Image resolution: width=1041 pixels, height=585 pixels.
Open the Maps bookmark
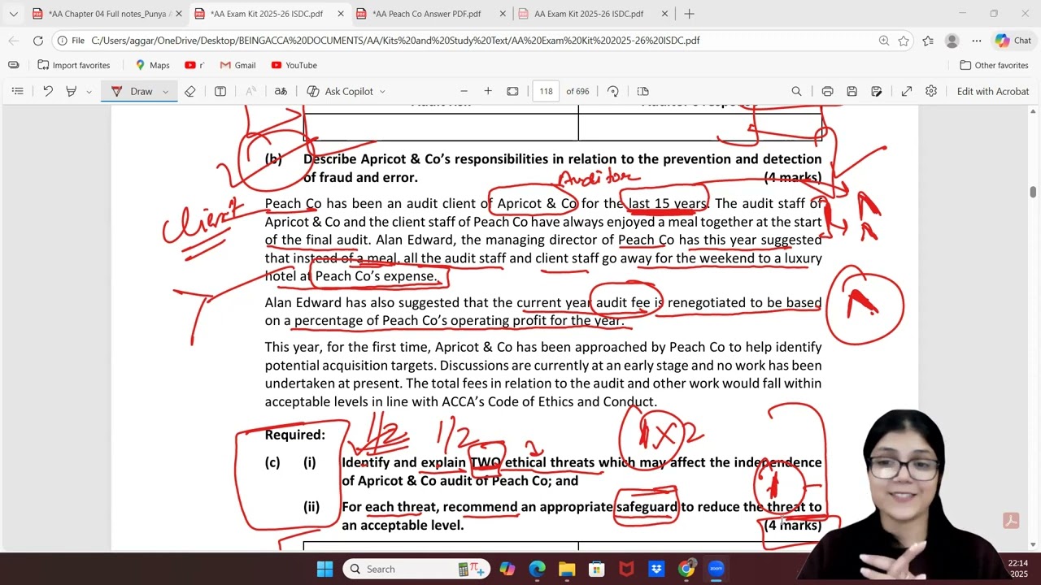[x=152, y=65]
